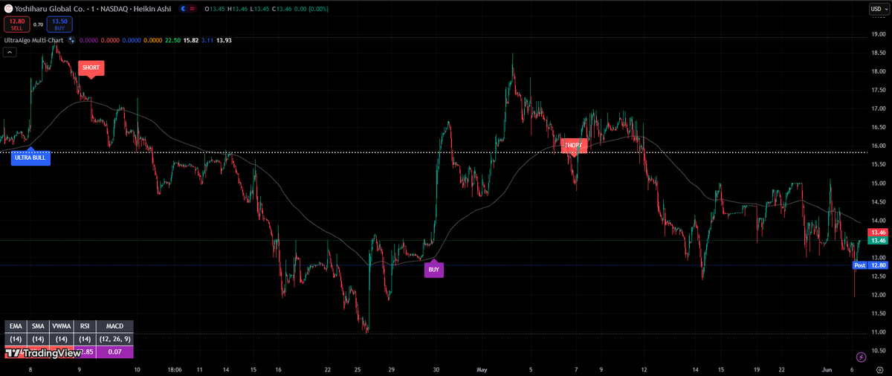Click the purple lightning bolt icon
The height and width of the screenshot is (376, 892).
[x=861, y=357]
